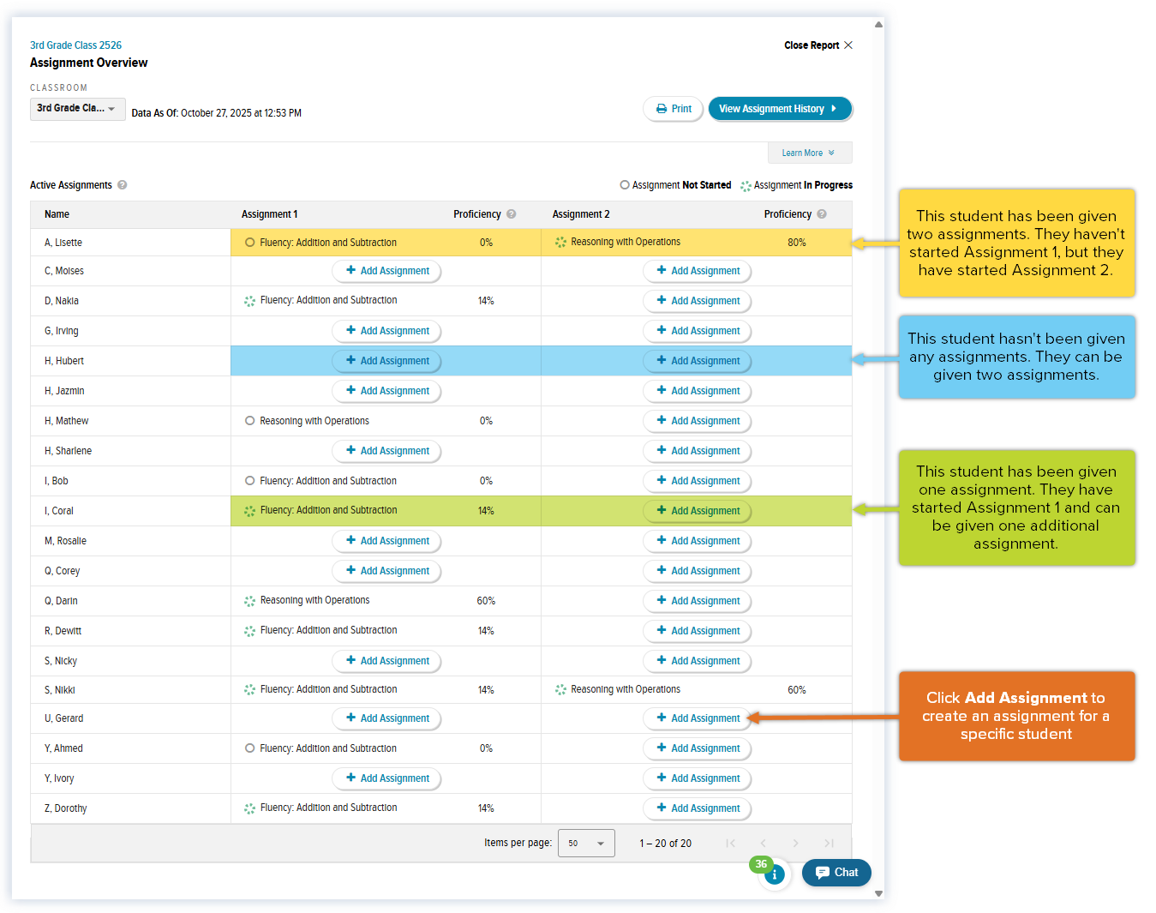Click in-progress icon for Nakia's assignment

pos(249,301)
